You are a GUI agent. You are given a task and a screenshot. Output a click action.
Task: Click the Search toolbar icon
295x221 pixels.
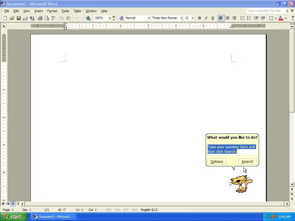[32, 18]
